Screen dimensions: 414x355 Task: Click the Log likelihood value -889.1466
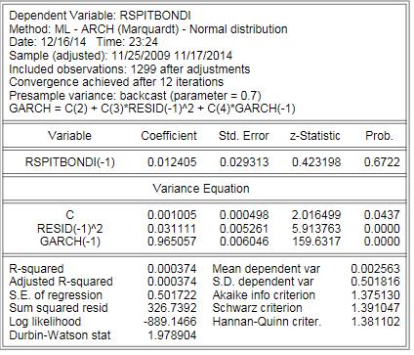(x=170, y=322)
